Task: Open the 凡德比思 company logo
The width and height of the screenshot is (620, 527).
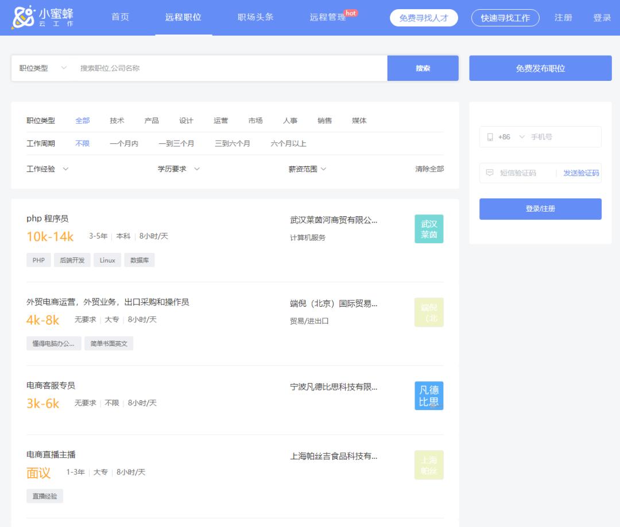Action: (429, 395)
